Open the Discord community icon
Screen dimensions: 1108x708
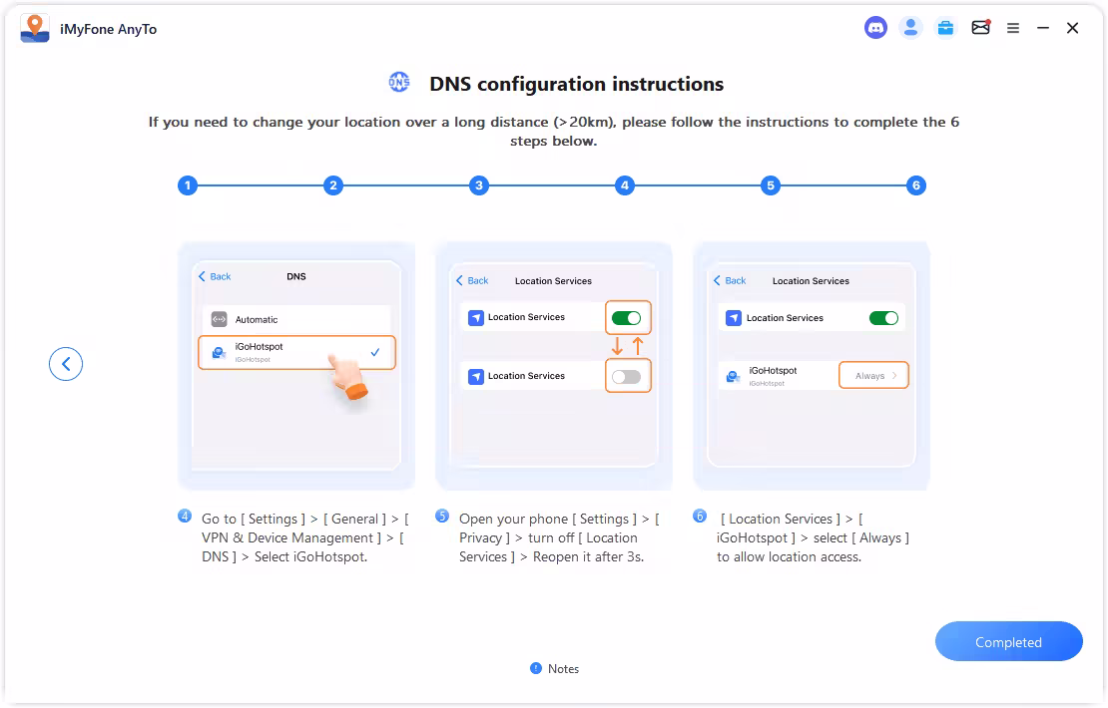875,27
